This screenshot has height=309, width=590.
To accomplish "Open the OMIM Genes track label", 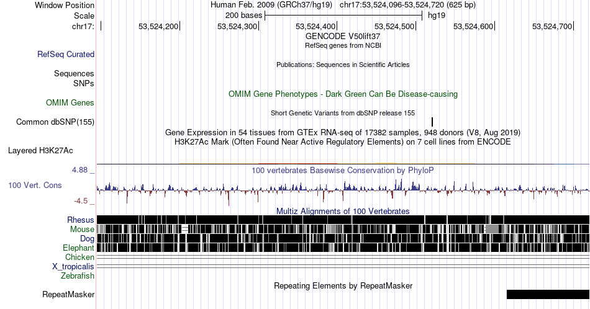I will click(x=70, y=102).
